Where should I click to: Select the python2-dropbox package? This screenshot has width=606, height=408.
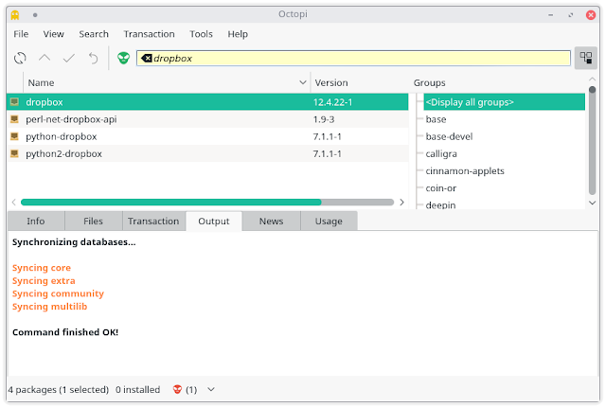click(x=207, y=153)
